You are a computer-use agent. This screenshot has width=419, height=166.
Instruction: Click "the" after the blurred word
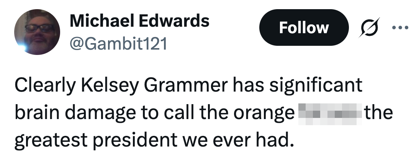click(x=378, y=114)
